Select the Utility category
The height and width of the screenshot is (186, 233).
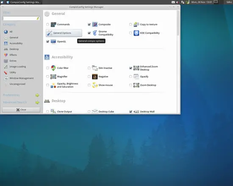point(13,72)
